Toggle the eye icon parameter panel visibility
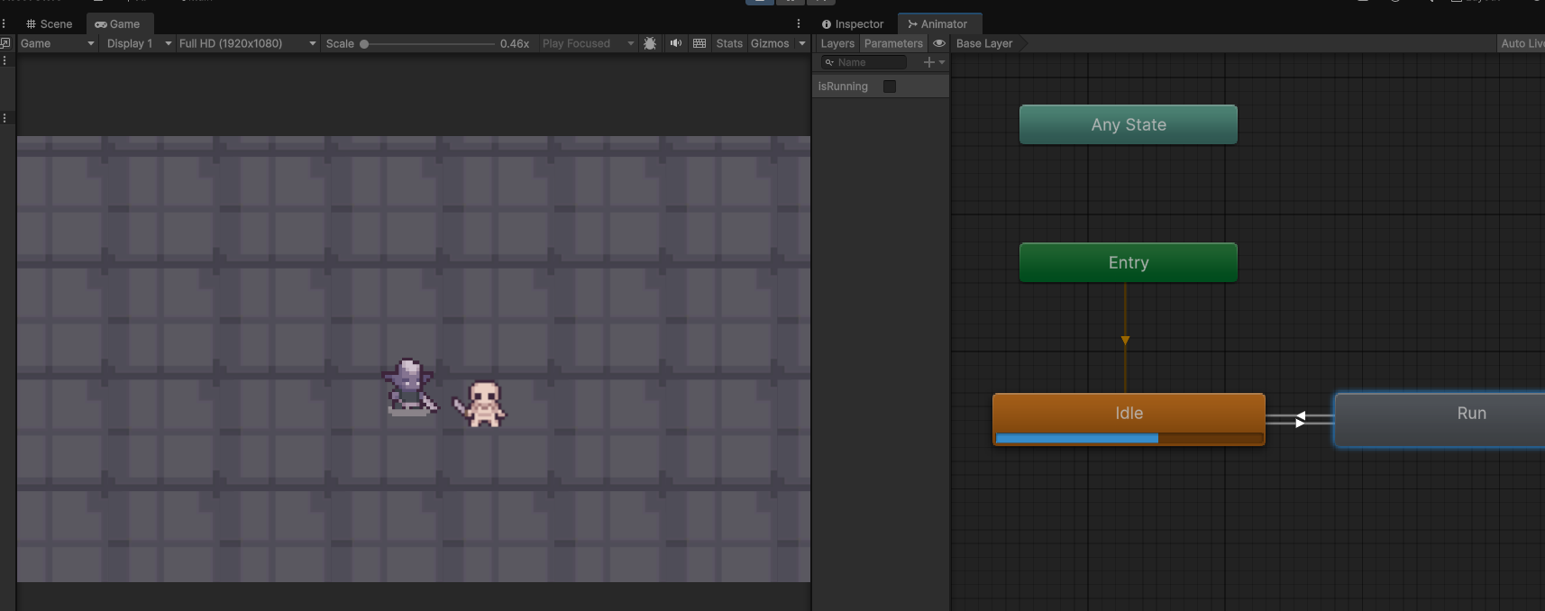The image size is (1545, 611). click(939, 43)
